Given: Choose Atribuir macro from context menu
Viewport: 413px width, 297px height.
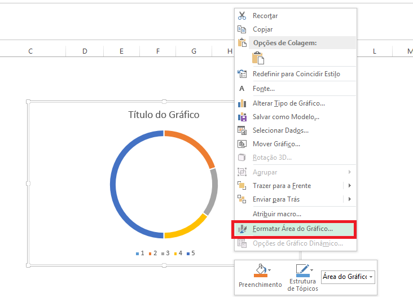Looking at the screenshot, I should [x=276, y=214].
